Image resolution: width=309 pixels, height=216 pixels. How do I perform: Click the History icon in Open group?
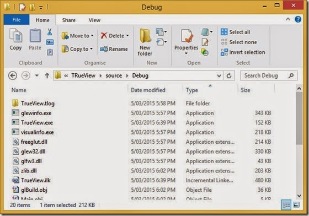coord(205,52)
